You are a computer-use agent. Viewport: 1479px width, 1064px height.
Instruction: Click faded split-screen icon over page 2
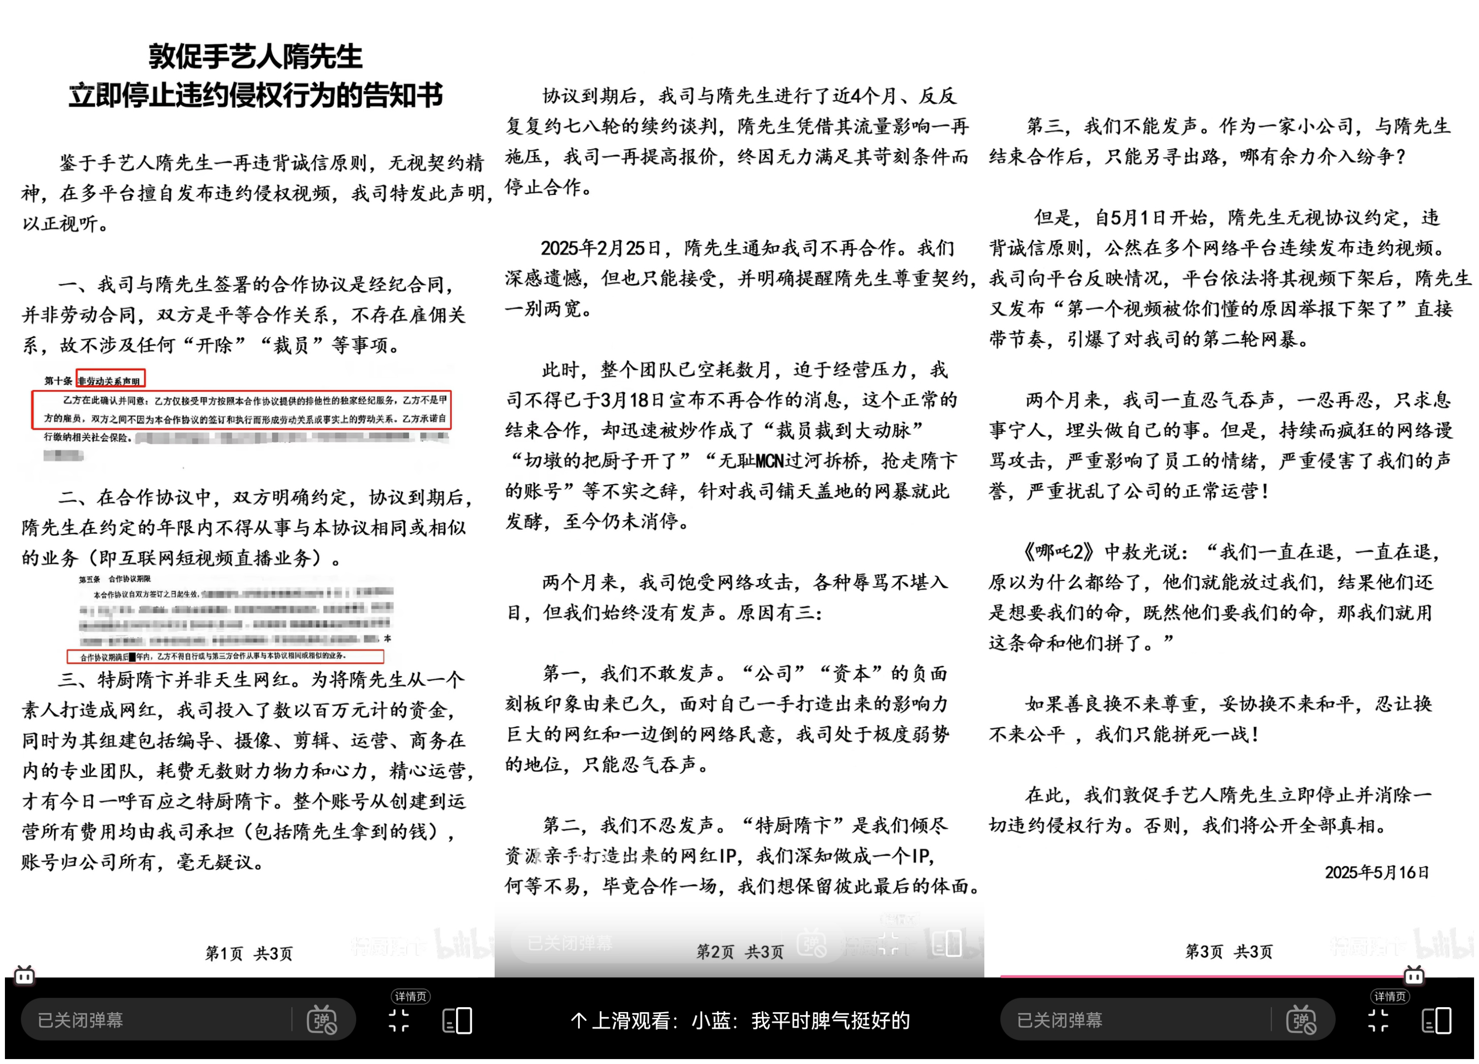(946, 944)
